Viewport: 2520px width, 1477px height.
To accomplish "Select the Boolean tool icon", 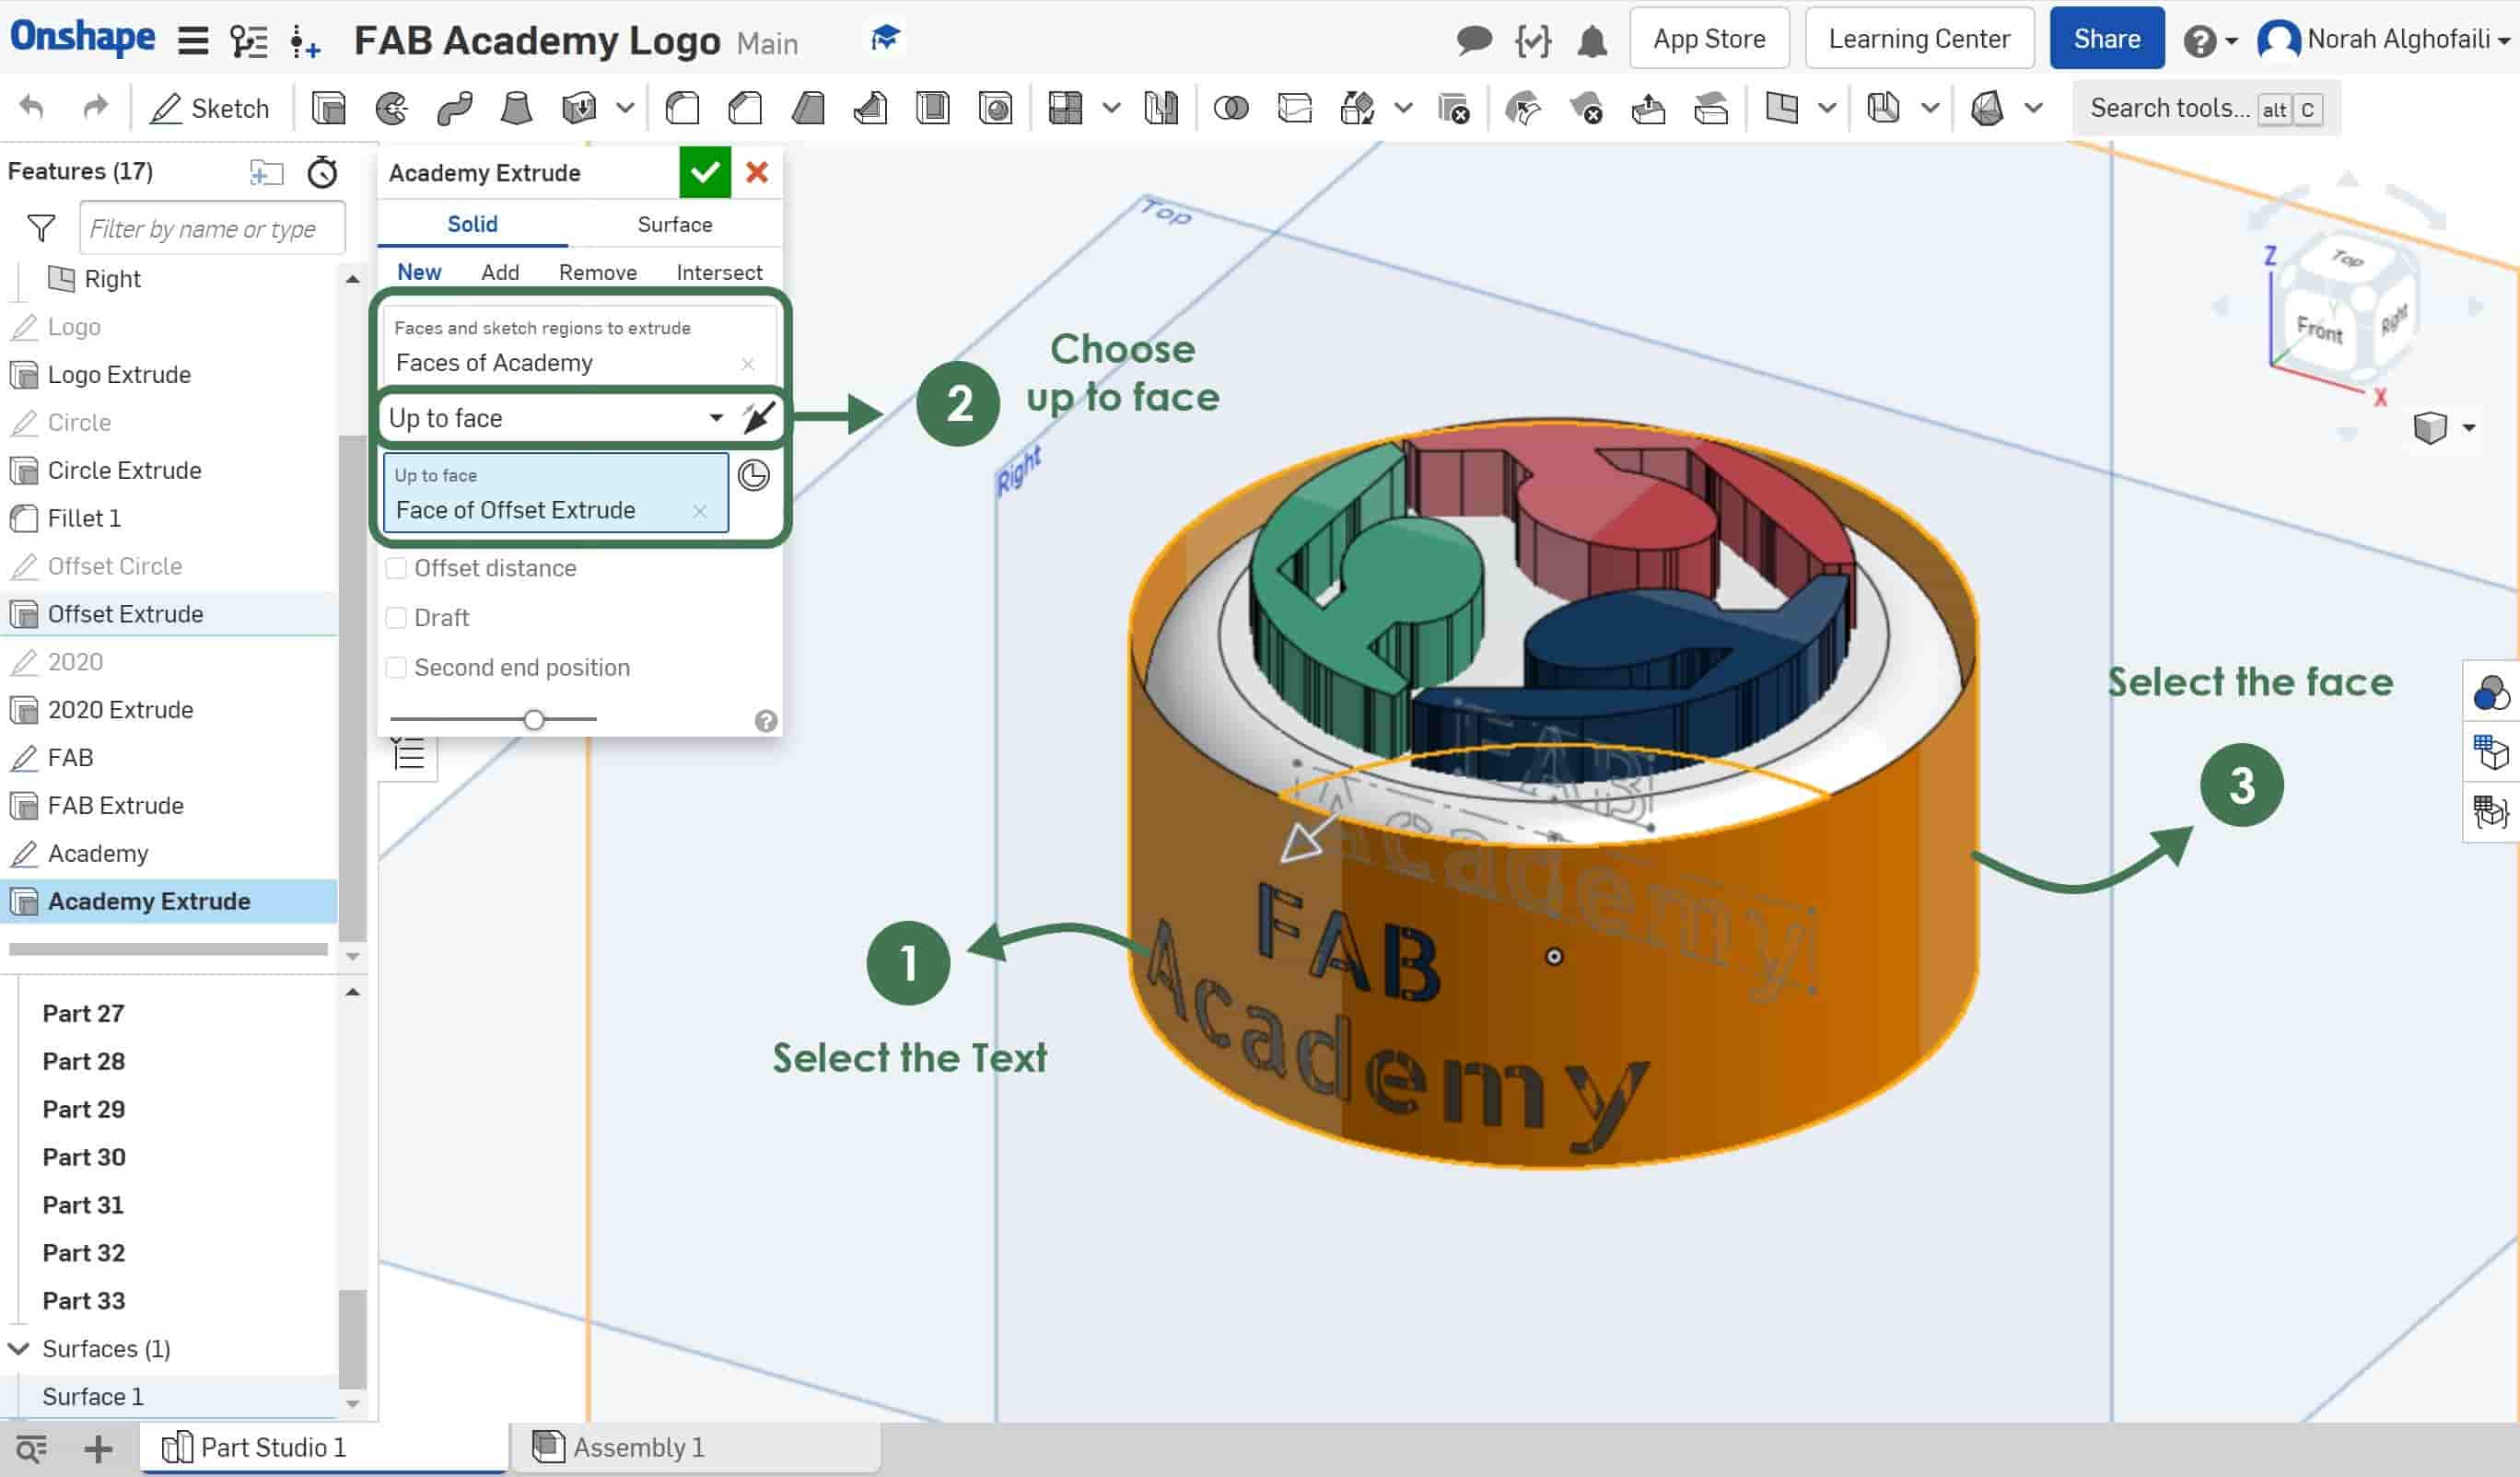I will click(x=1231, y=107).
